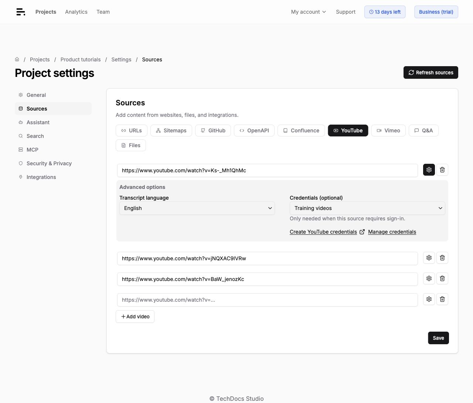Click the 13 days left badge
This screenshot has width=473, height=403.
tap(385, 12)
